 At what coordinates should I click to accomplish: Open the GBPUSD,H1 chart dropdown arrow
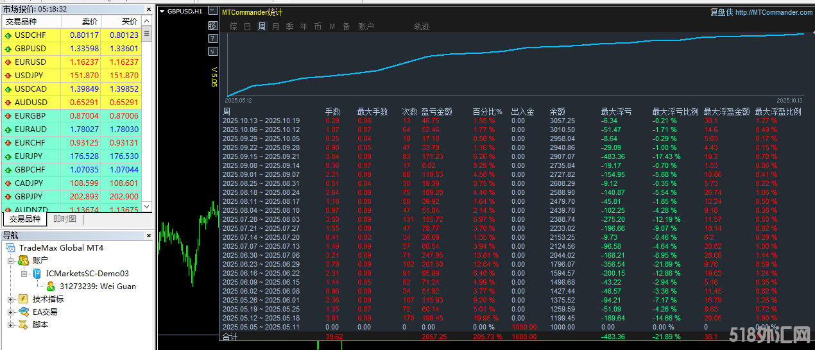162,12
